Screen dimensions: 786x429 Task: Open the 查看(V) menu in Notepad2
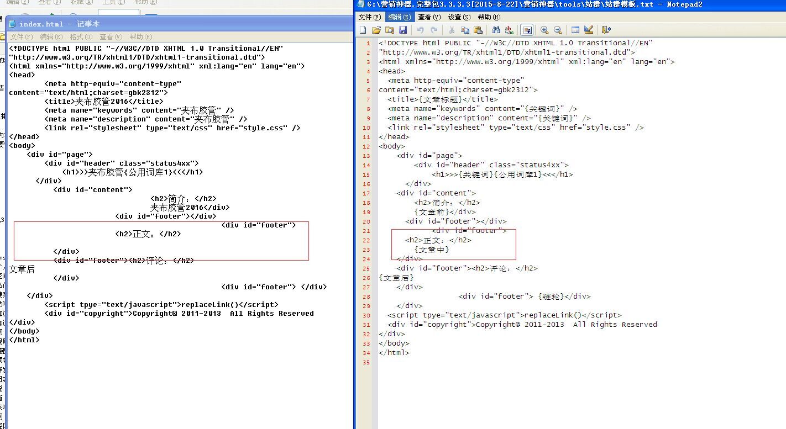coord(429,17)
